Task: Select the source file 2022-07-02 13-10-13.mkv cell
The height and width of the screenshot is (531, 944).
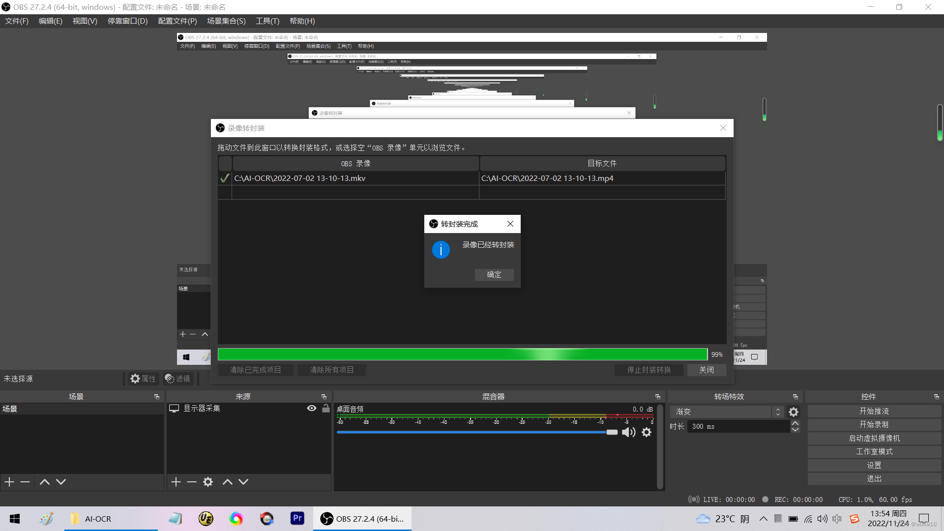Action: (355, 178)
